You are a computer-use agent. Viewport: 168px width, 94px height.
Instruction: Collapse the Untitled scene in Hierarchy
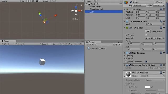86,4
